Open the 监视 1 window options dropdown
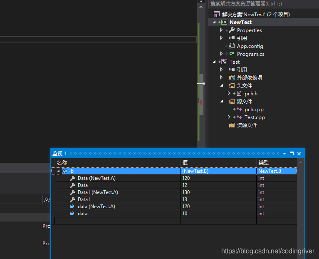The height and width of the screenshot is (259, 319). click(x=284, y=154)
